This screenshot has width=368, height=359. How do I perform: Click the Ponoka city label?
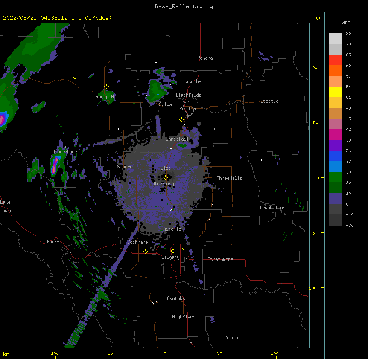pos(205,58)
